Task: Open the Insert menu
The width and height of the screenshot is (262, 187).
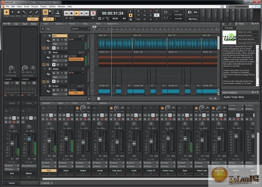Action: pyautogui.click(x=27, y=7)
